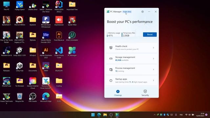
Task: Show hidden system tray icons
Action: [x=155, y=115]
